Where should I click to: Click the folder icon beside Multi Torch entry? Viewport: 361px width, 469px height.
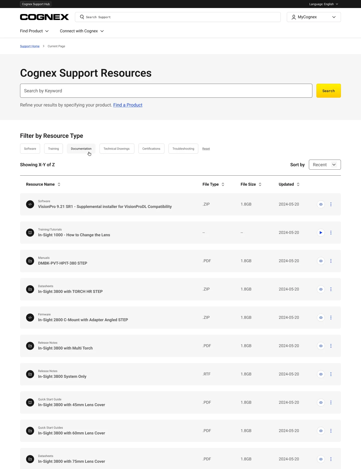30,346
